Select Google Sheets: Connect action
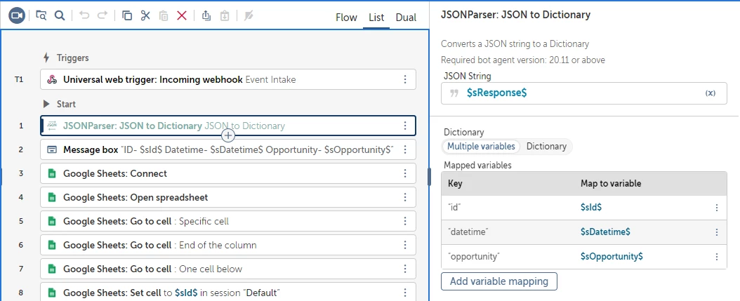 pos(228,173)
